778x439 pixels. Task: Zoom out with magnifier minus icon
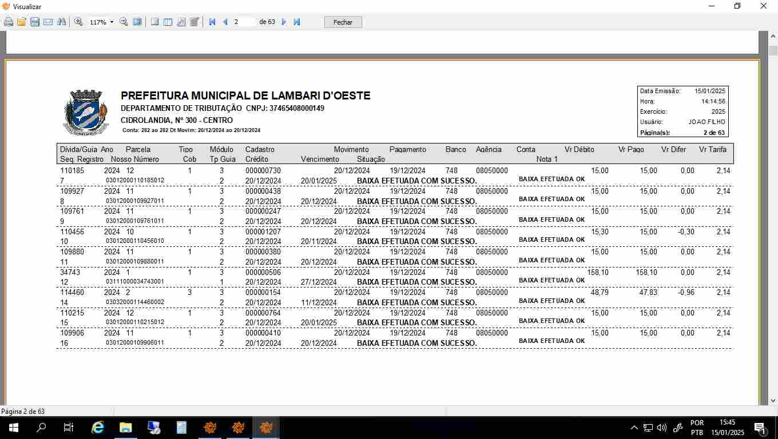pos(124,22)
